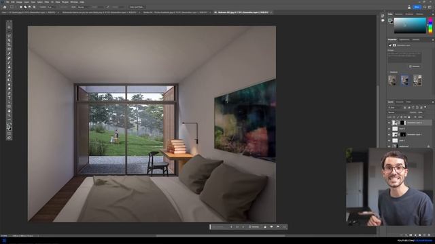Open the Layers filter kind dropdown

[x=395, y=107]
